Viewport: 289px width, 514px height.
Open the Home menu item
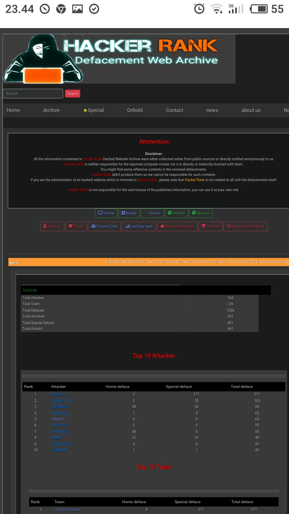[13, 110]
